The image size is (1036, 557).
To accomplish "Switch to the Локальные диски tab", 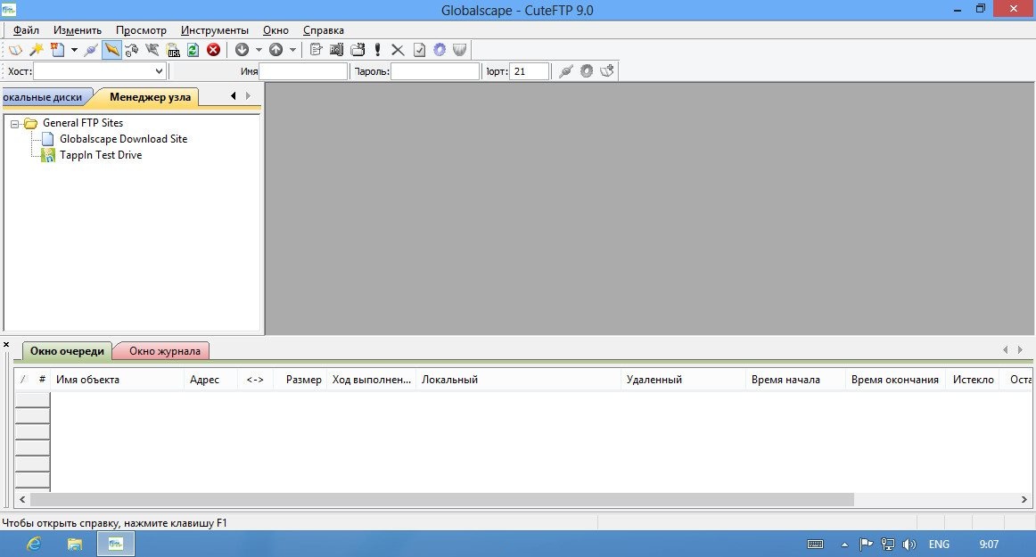I will [x=45, y=97].
